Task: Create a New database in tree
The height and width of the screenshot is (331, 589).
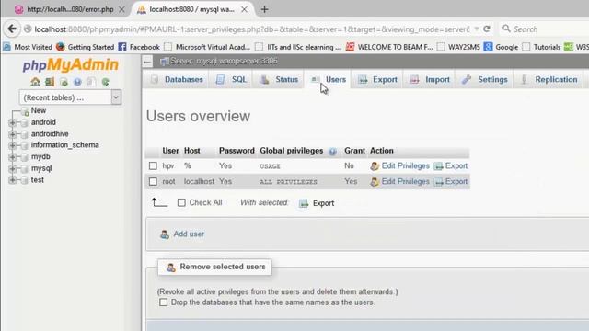Action: click(x=39, y=110)
